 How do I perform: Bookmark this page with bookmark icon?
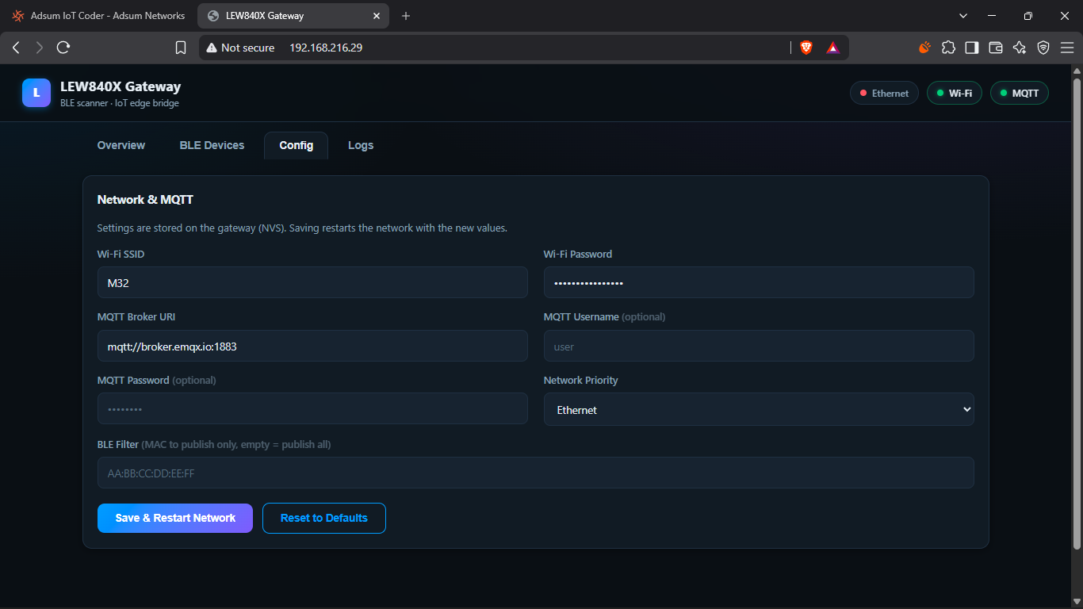tap(181, 48)
